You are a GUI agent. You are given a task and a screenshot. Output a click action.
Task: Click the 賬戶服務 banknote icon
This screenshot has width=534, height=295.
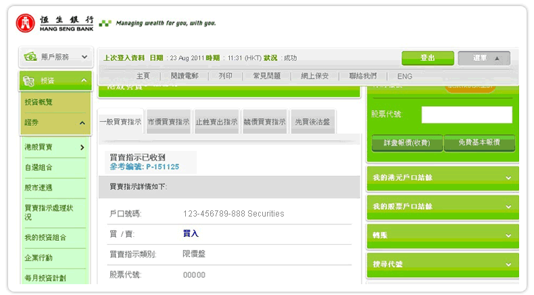[30, 58]
